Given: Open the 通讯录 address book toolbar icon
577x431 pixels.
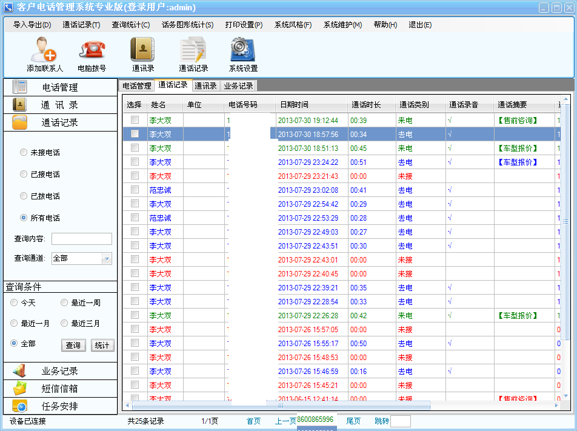Looking at the screenshot, I should (143, 49).
